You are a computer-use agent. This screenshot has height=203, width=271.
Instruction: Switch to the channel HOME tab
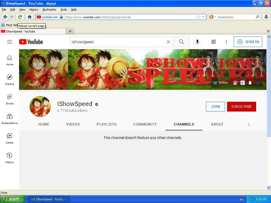pos(44,124)
